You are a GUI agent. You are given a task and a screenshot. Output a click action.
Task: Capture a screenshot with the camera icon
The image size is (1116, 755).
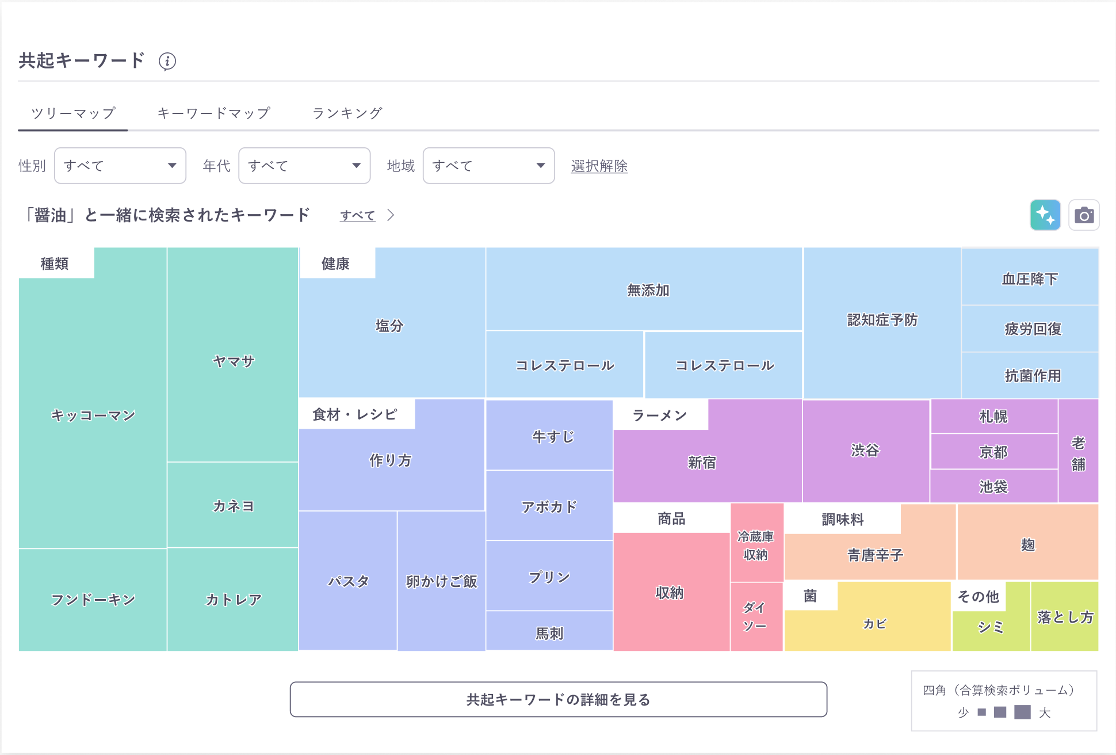(1084, 215)
